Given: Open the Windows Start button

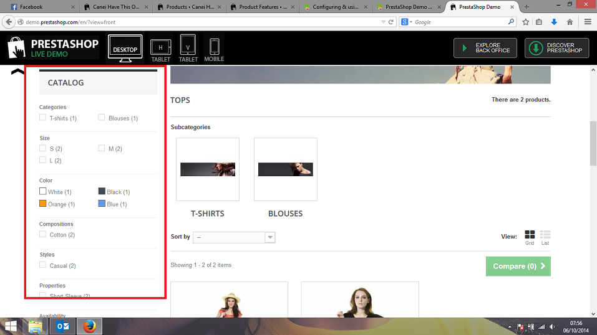Looking at the screenshot, I should [x=10, y=326].
